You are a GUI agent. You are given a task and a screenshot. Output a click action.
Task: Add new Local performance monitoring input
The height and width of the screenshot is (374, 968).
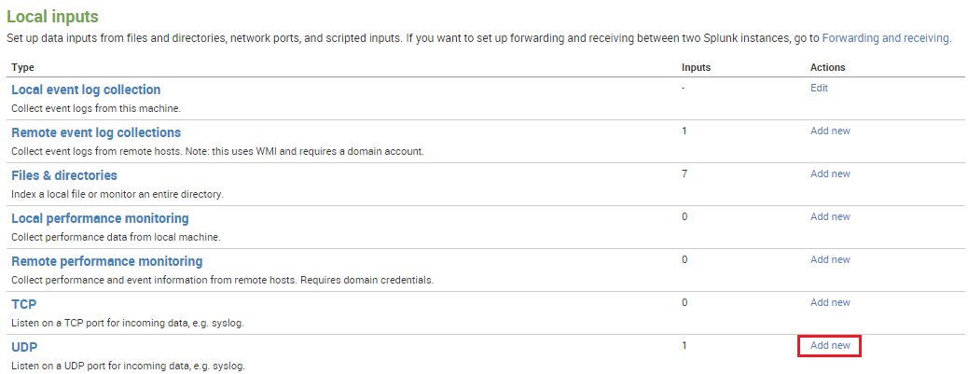pos(830,216)
